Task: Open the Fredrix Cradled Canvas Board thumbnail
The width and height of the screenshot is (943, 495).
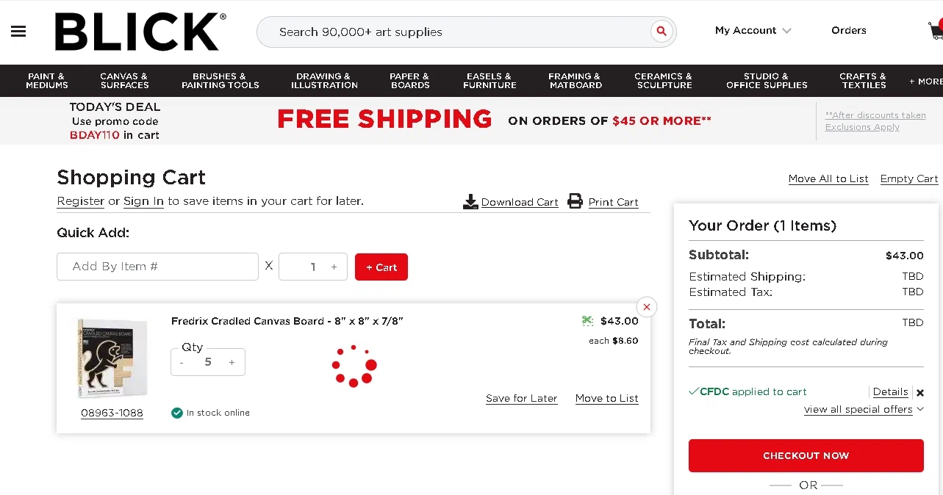Action: 112,358
